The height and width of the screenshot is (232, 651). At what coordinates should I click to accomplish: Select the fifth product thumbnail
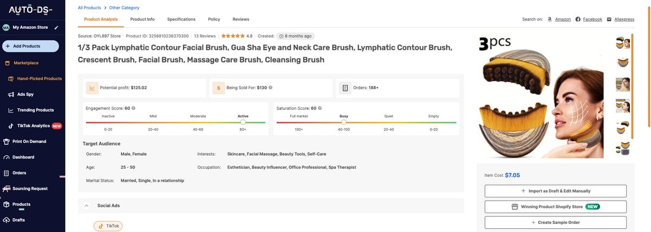tap(623, 127)
